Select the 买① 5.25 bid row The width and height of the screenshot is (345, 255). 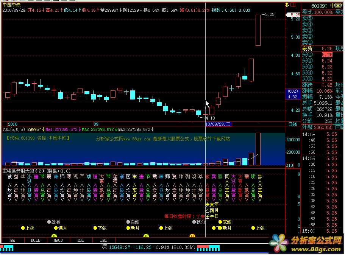point(323,54)
